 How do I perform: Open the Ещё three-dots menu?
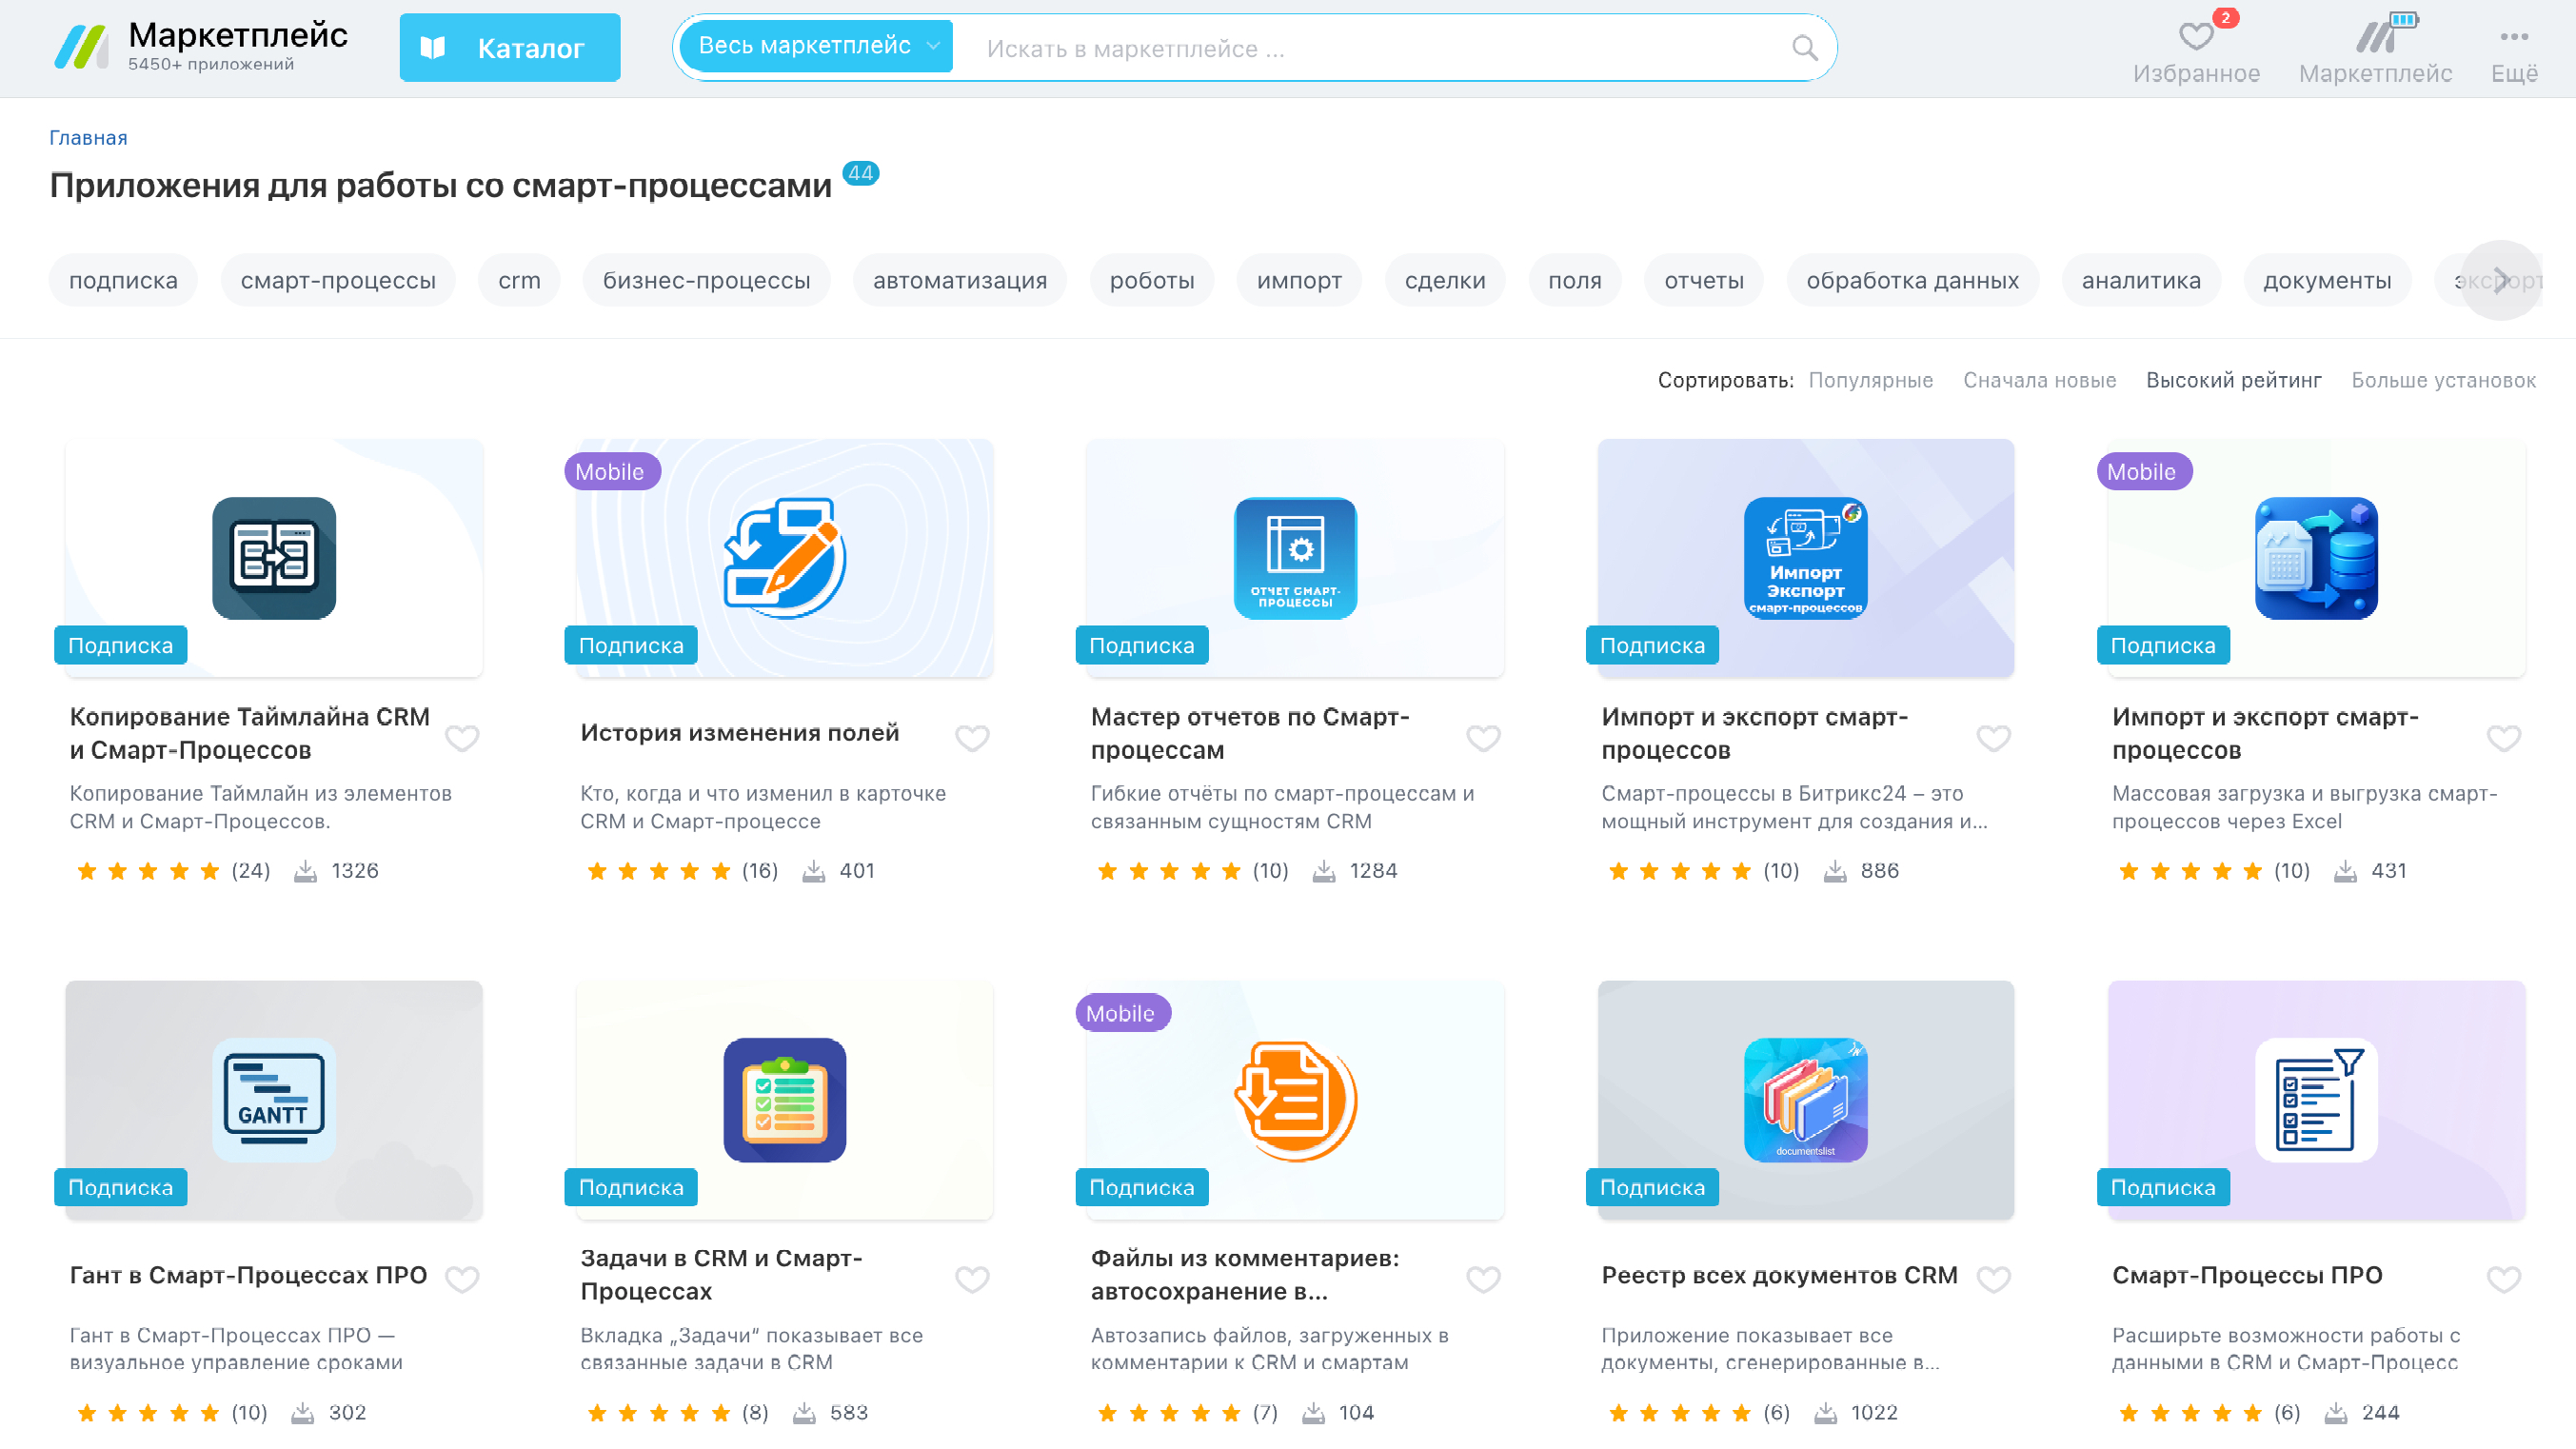(x=2513, y=37)
